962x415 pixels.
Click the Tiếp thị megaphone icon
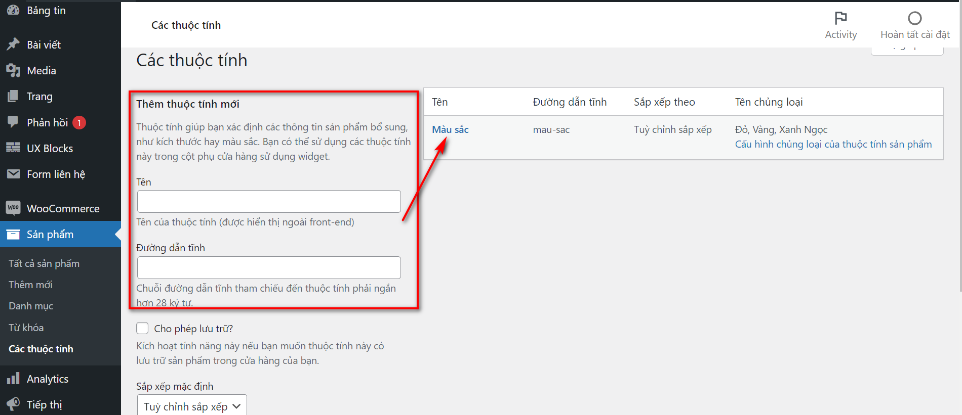[13, 404]
